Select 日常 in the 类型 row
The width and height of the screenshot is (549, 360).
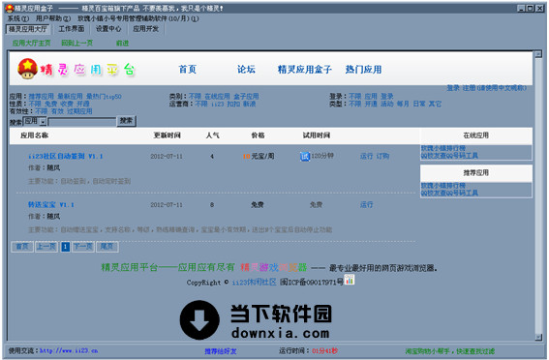click(419, 104)
